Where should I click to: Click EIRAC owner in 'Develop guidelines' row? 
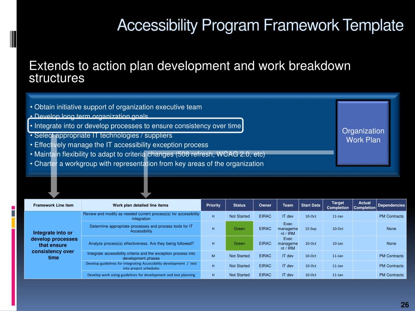coord(265,266)
